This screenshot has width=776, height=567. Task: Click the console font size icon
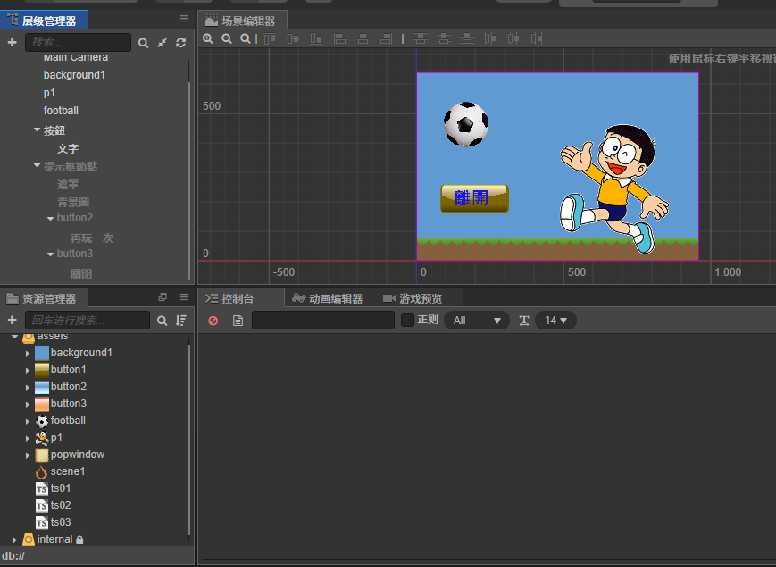(x=524, y=321)
